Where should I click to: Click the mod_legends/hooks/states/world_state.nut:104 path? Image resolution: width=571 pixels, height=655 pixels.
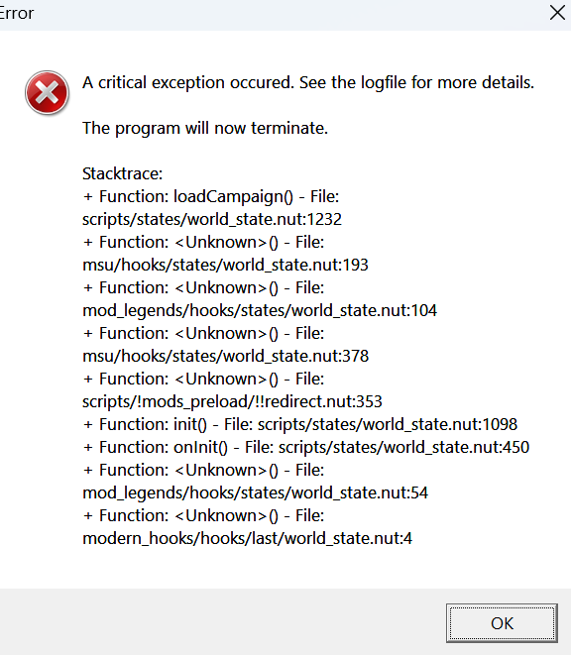pyautogui.click(x=260, y=310)
